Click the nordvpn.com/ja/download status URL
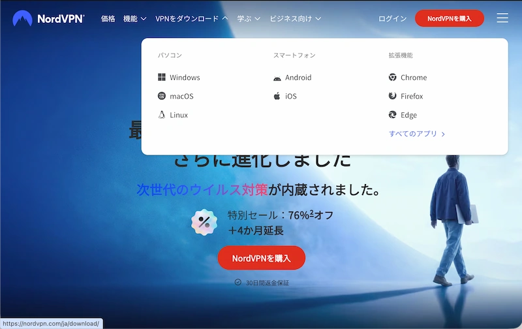The height and width of the screenshot is (329, 522). pos(51,323)
